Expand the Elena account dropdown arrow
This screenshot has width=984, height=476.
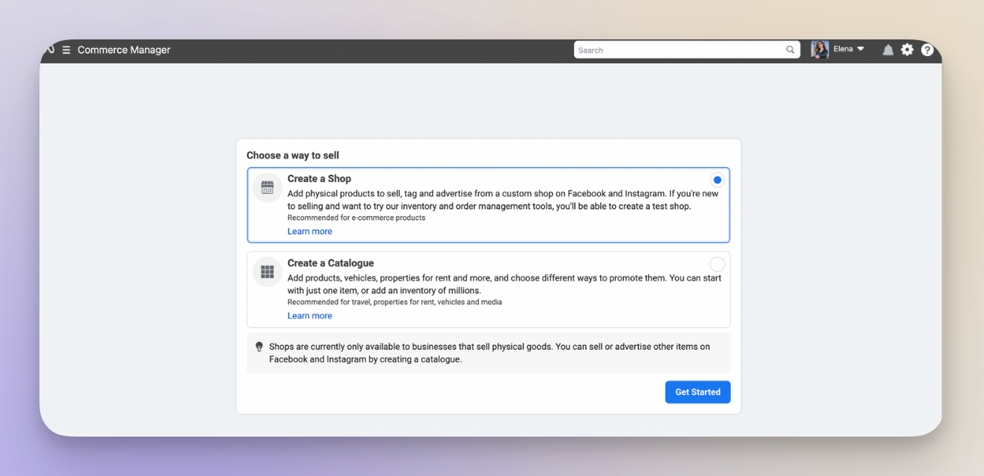pyautogui.click(x=860, y=49)
